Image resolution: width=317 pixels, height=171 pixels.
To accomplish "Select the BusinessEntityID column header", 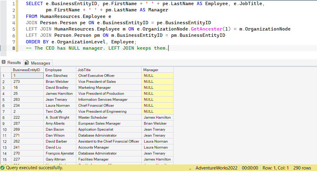I will coord(27,70).
